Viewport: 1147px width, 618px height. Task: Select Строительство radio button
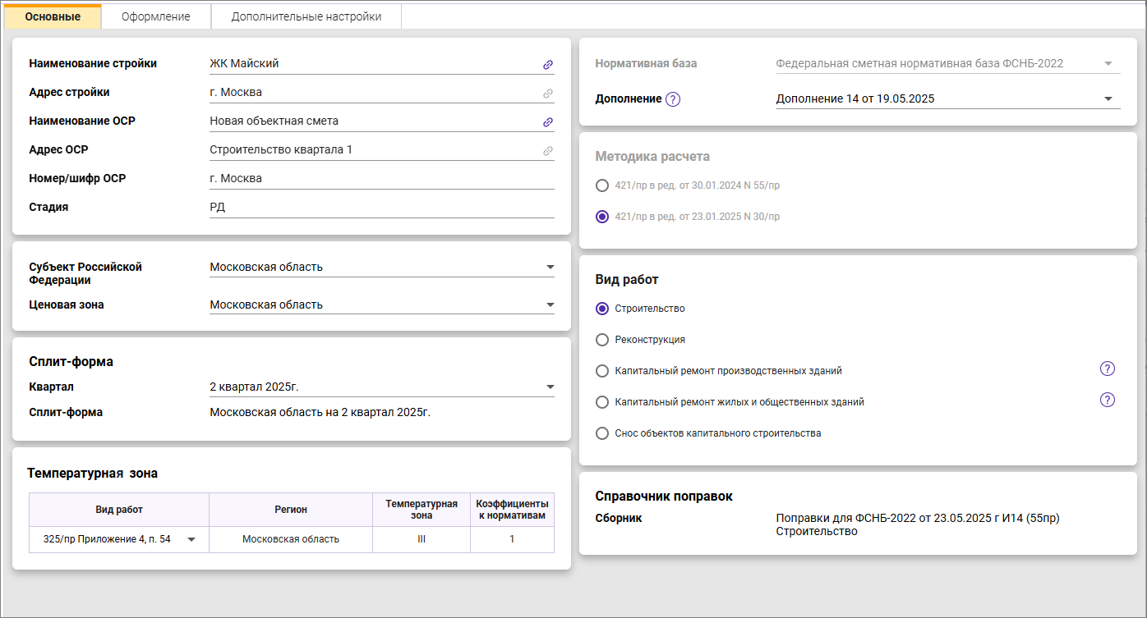tap(602, 309)
